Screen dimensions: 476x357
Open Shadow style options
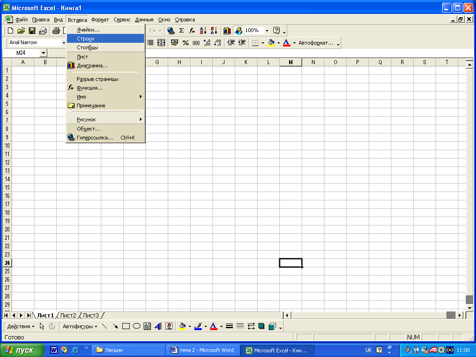[261, 327]
